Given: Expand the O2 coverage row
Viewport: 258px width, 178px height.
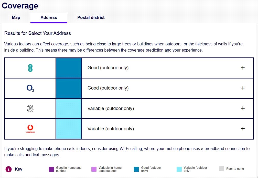Looking at the screenshot, I should (243, 88).
